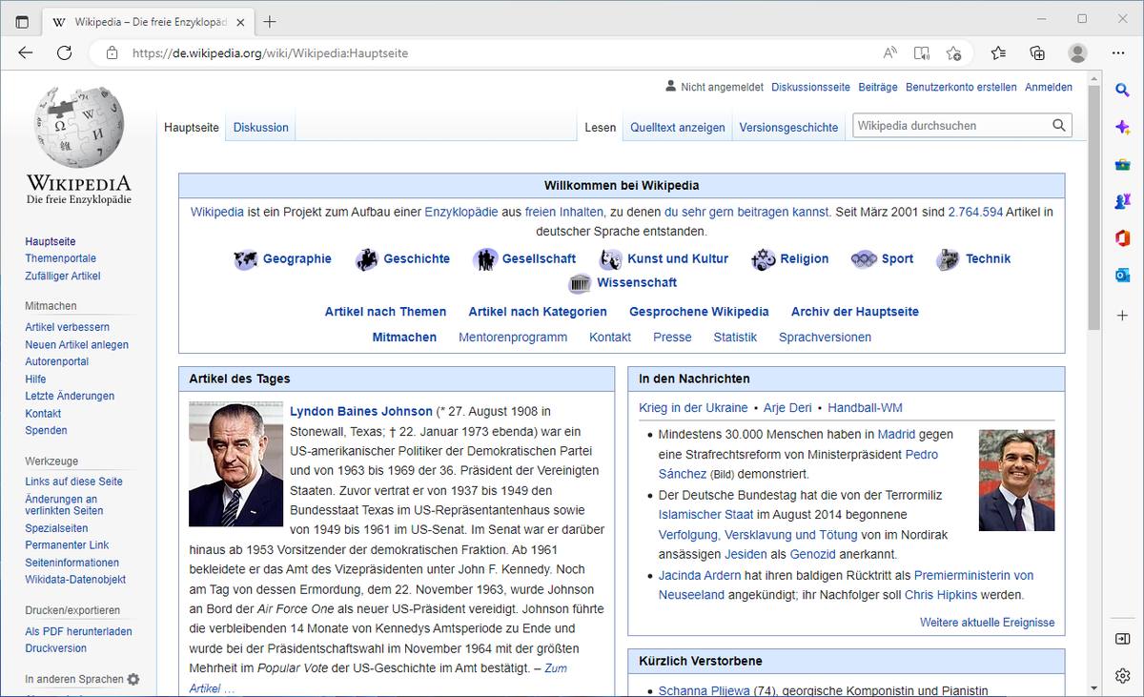Open the sidebar Microsoft 365 icon
This screenshot has height=697, width=1144.
[x=1122, y=238]
